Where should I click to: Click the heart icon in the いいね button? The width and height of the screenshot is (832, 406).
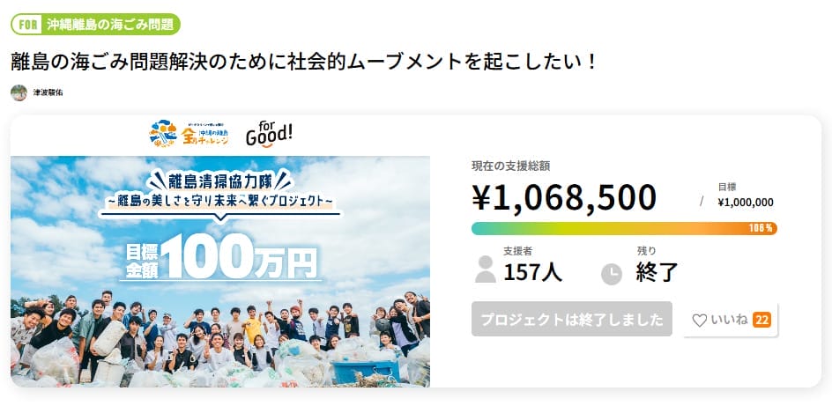(x=700, y=321)
